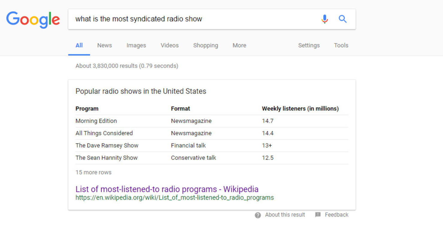This screenshot has width=443, height=228.
Task: Start voice search with microphone icon
Action: point(324,19)
